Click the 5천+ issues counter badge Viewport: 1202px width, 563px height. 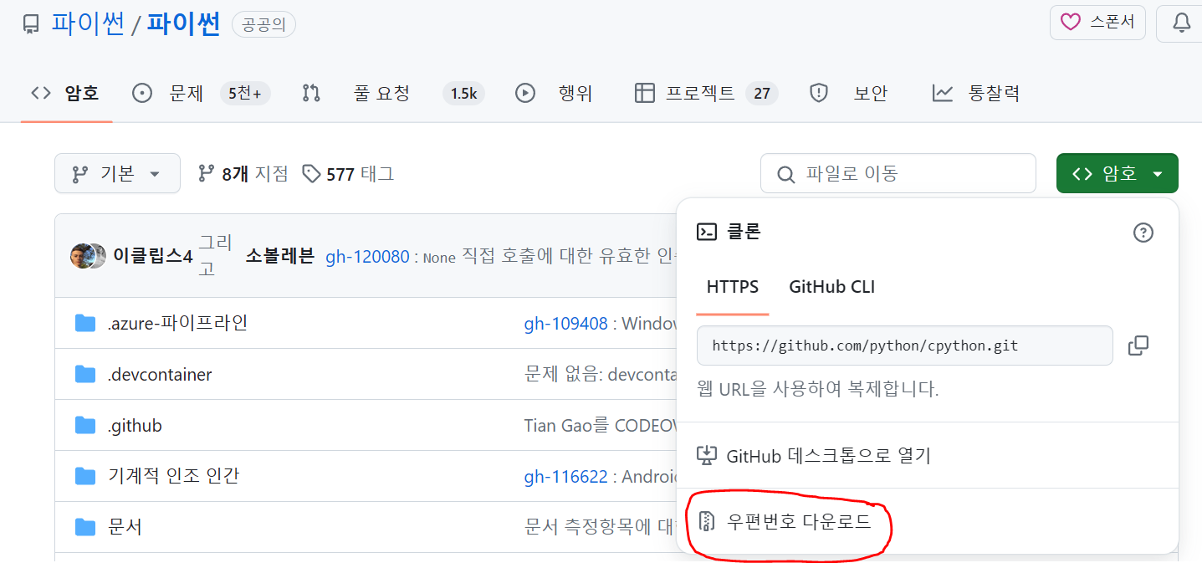coord(245,93)
